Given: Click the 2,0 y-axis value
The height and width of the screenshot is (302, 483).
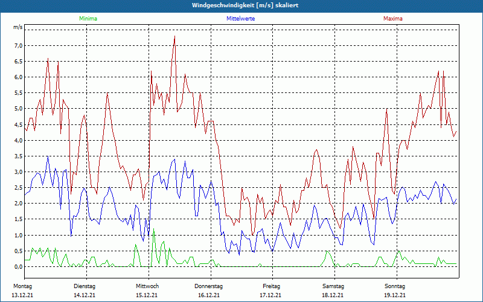Looking at the screenshot, I should click(19, 204).
